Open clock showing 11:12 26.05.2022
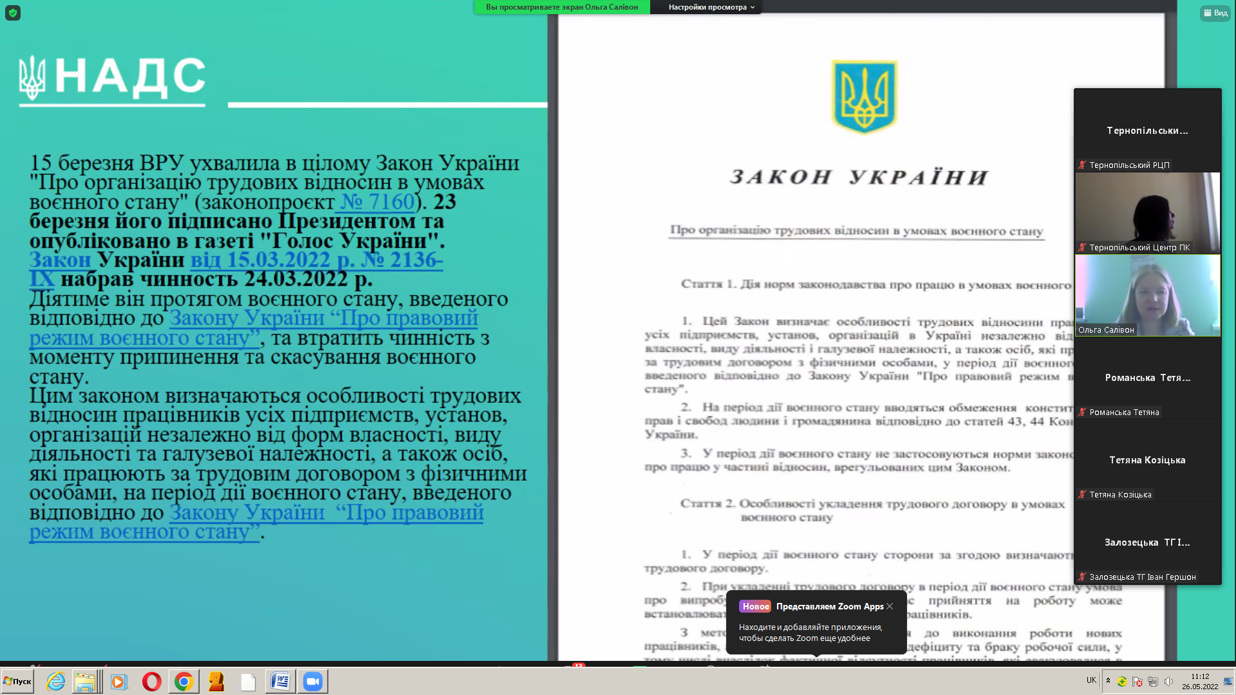 click(x=1200, y=681)
